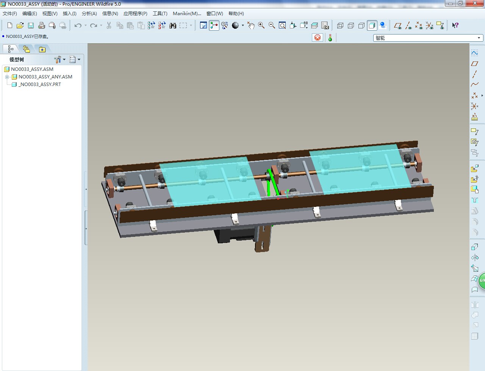This screenshot has height=371, width=485.
Task: Click the open folder icon
Action: (x=20, y=25)
